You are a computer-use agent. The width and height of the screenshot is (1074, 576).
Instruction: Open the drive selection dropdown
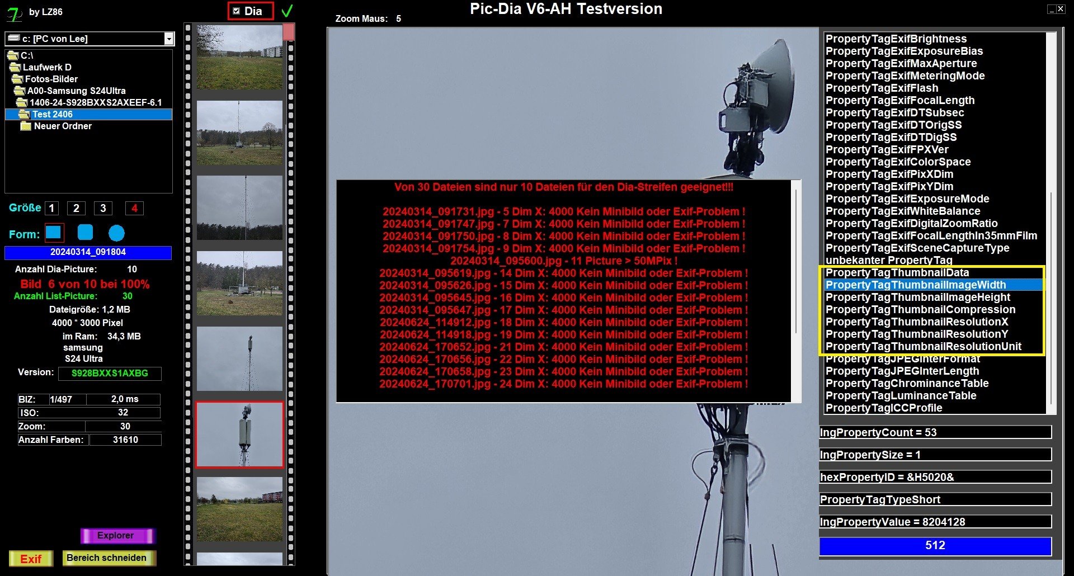coord(168,39)
